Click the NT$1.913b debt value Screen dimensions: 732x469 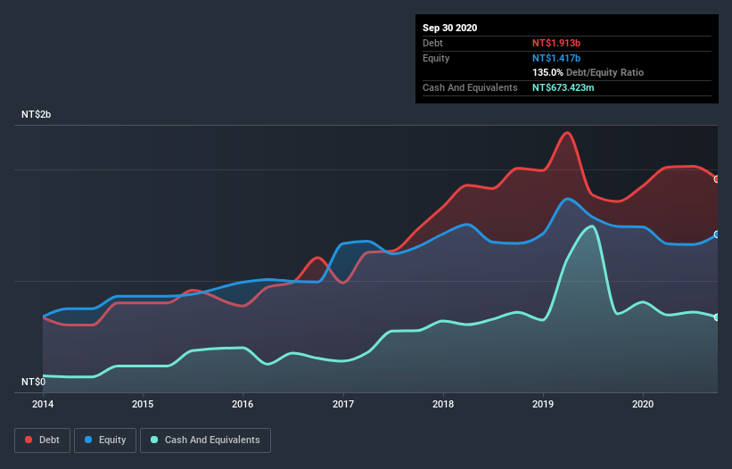pos(556,43)
